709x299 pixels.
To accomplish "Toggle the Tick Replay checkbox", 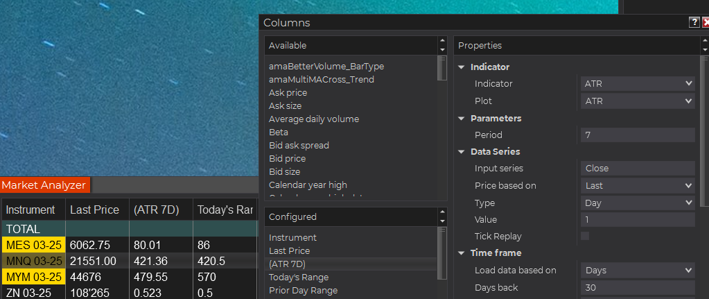I will pyautogui.click(x=585, y=236).
